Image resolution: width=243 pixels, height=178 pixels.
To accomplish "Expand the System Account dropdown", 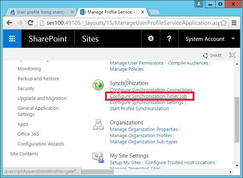I will pyautogui.click(x=233, y=39).
